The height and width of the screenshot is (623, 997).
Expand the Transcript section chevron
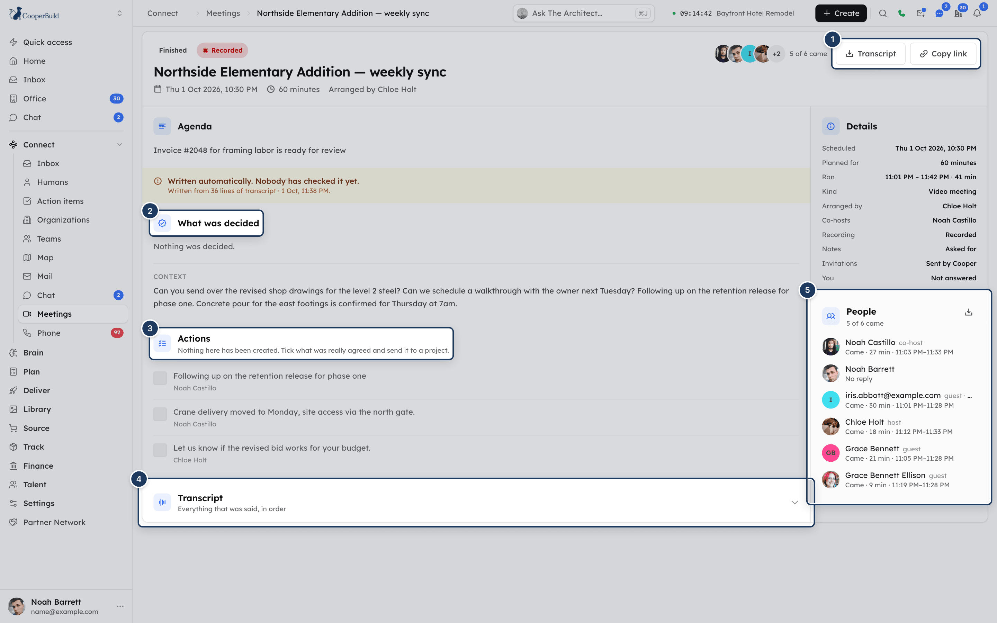(794, 502)
